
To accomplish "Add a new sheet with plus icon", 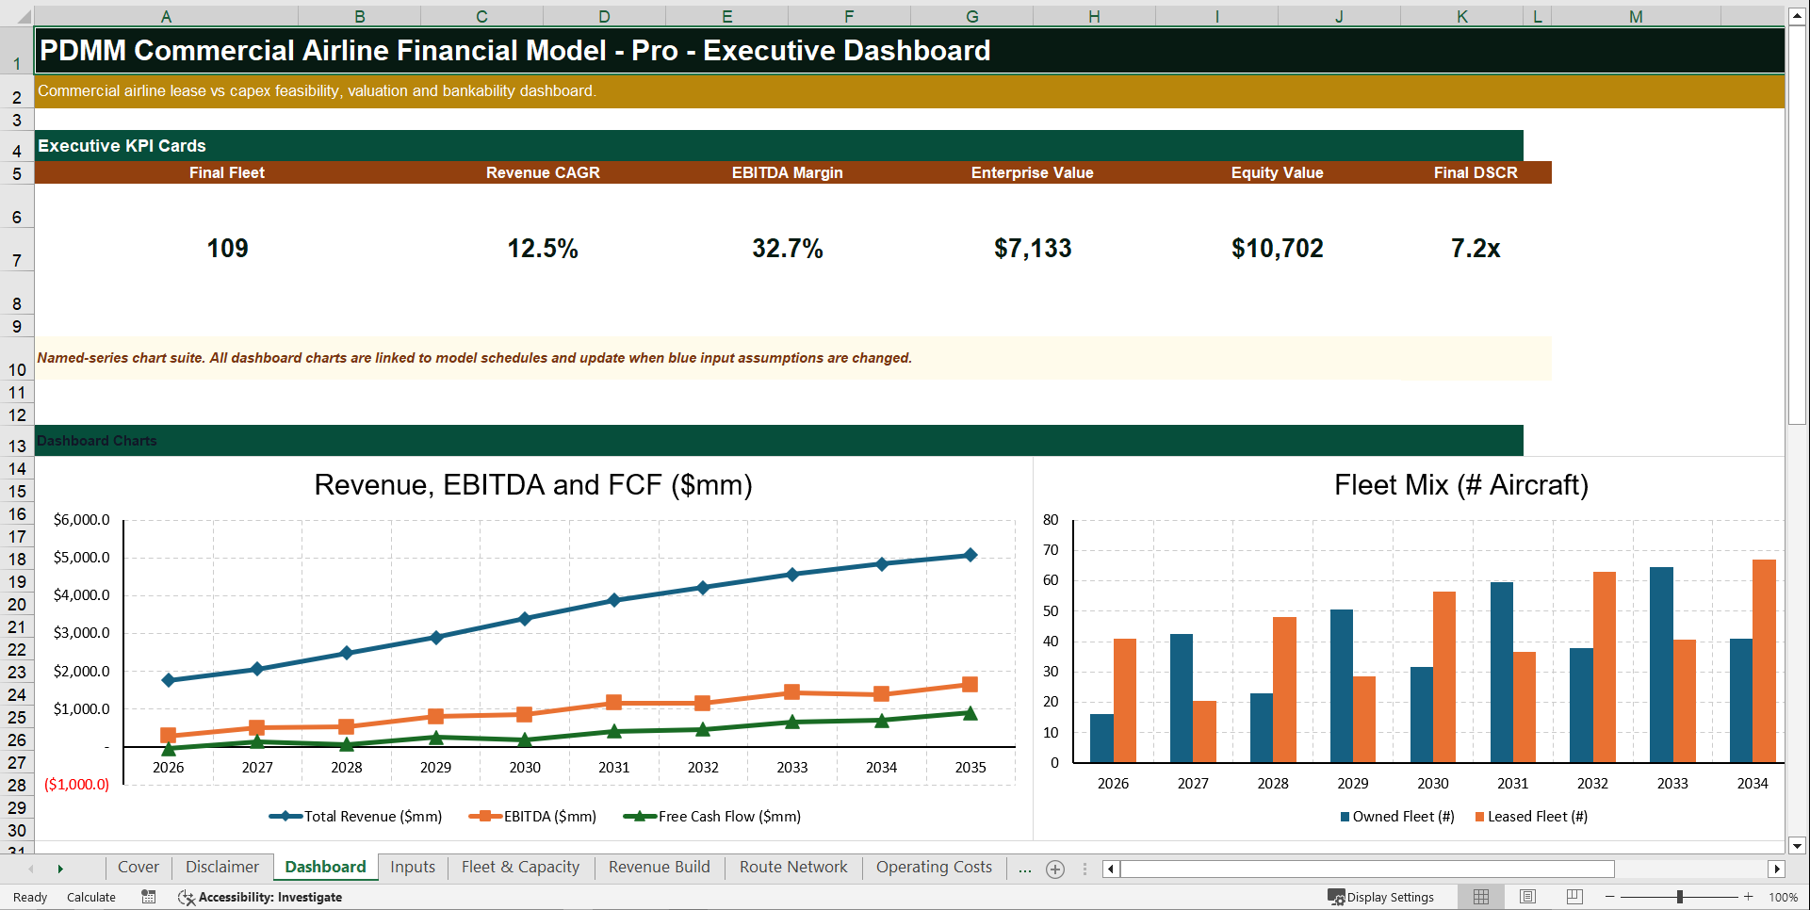I will [x=1055, y=869].
